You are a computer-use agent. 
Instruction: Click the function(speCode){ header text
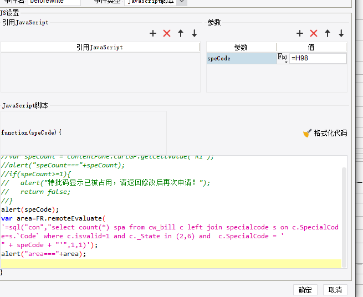[x=31, y=132]
